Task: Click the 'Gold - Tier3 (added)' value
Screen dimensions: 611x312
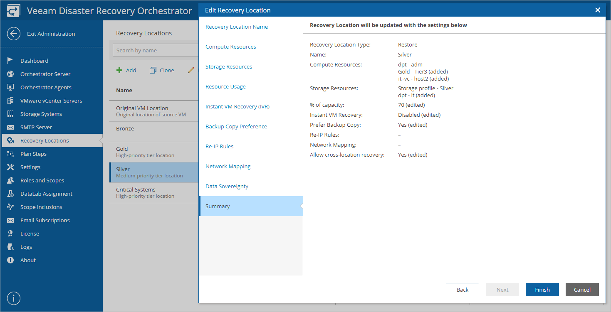Action: pyautogui.click(x=423, y=71)
